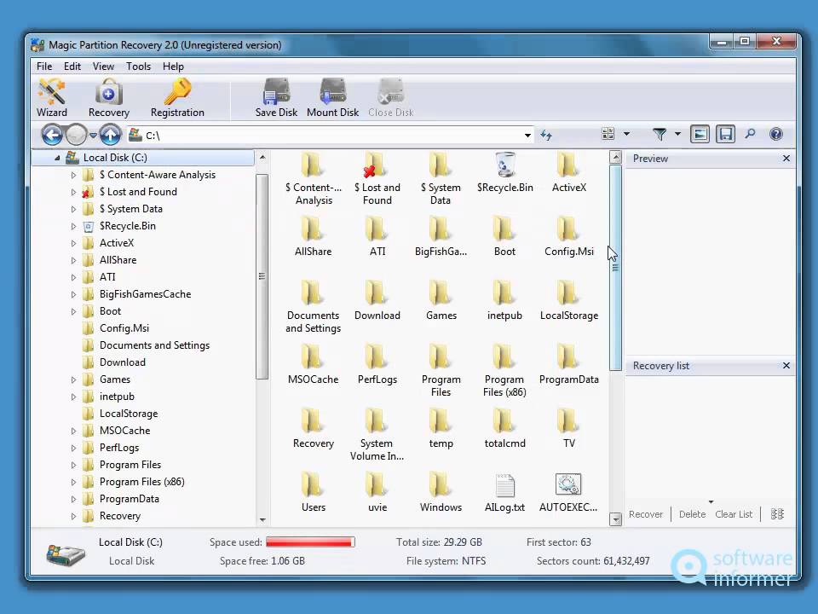
Task: Select the ProgramData folder in file pane
Action: [x=568, y=365]
